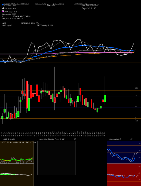Click the blue 20 Day legend swatch
The image size is (141, 186).
pos(3,5)
